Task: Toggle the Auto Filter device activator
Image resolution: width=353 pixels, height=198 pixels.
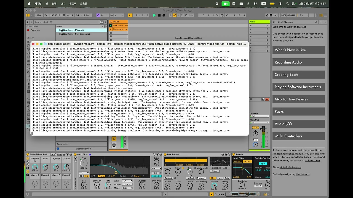Action: click(75, 154)
